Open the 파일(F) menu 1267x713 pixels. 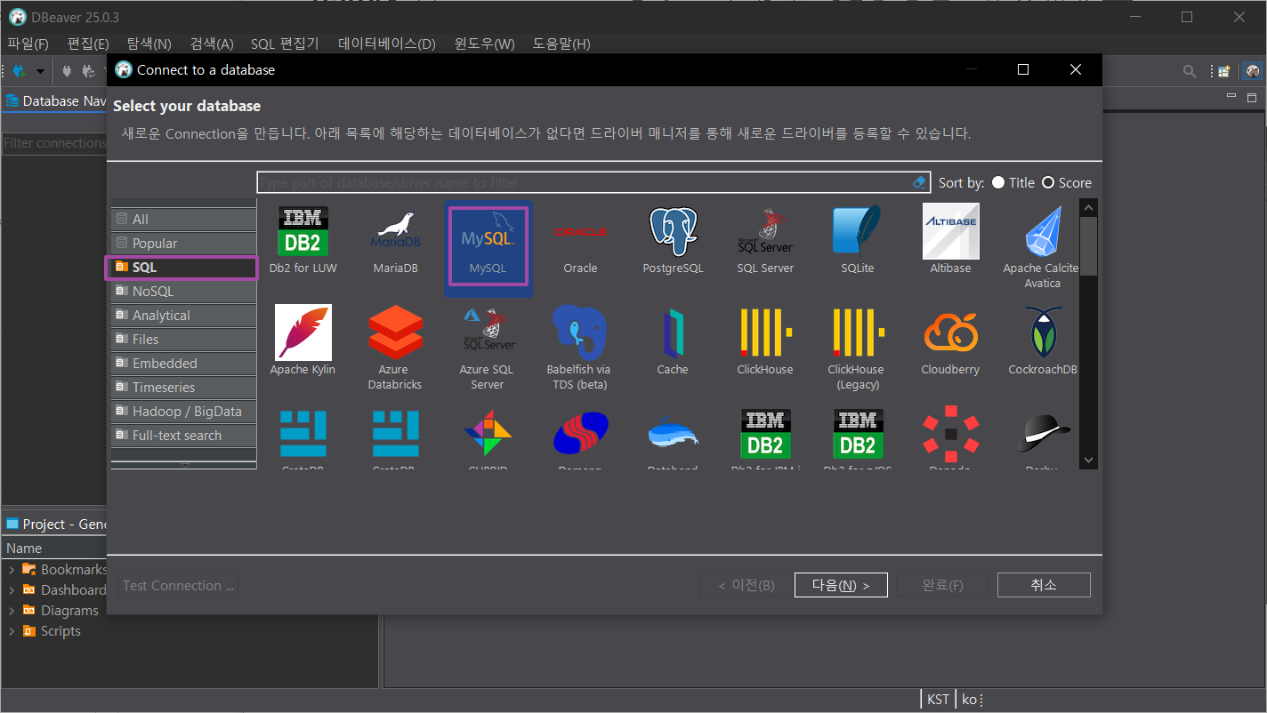tap(28, 44)
